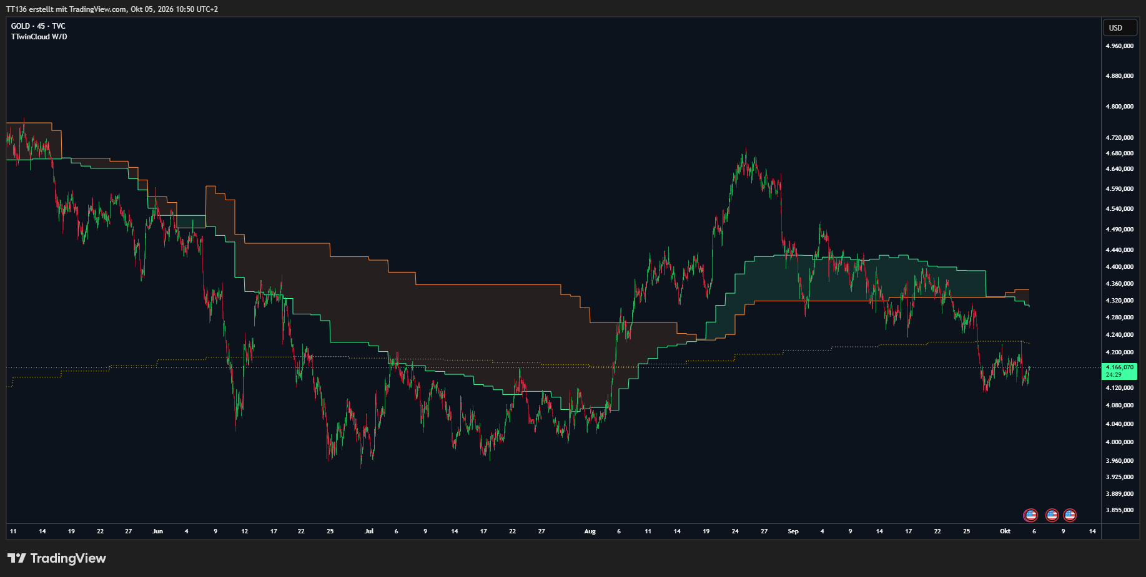The image size is (1146, 577).
Task: Click the 4.080,000 price axis label
Action: tap(1120, 405)
